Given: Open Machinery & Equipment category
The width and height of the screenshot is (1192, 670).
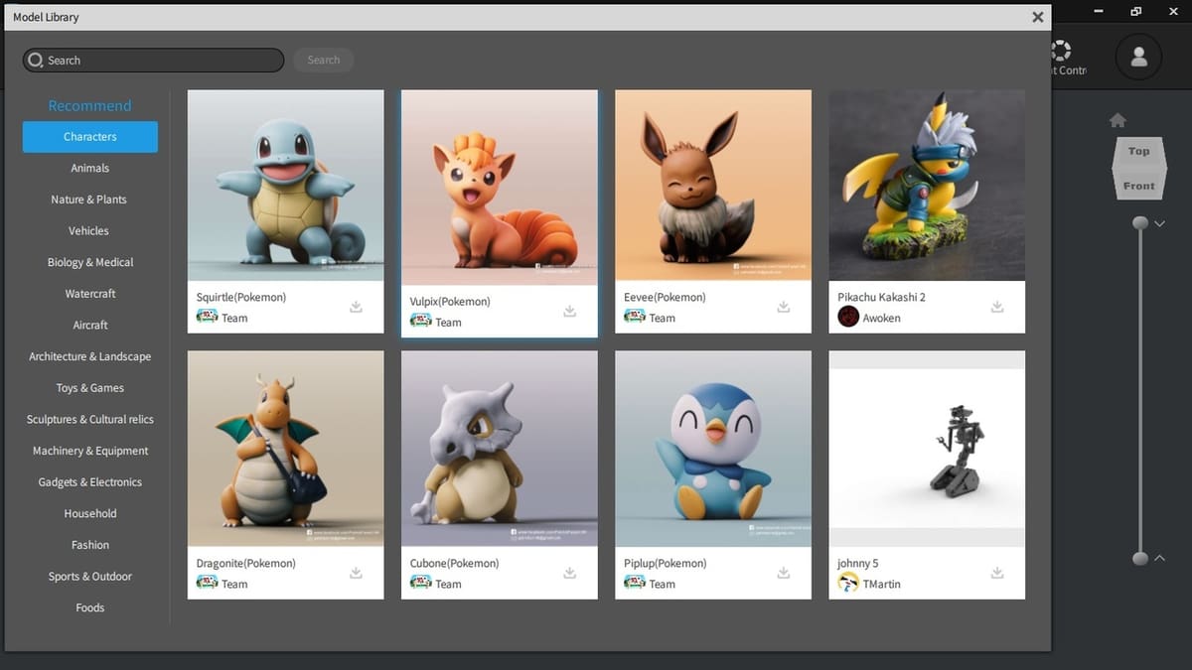Looking at the screenshot, I should [90, 451].
